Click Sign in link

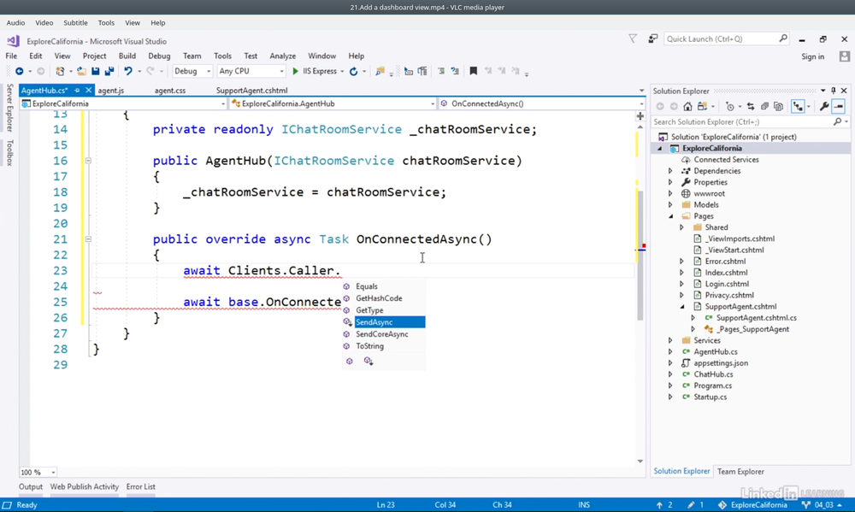pyautogui.click(x=812, y=56)
